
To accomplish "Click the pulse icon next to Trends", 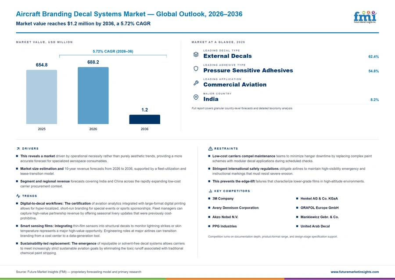I will (x=18, y=196).
